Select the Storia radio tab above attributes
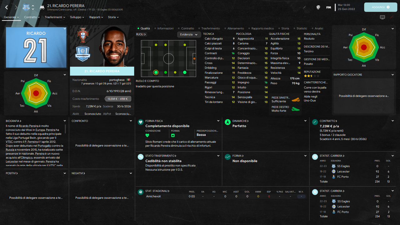 (x=283, y=28)
